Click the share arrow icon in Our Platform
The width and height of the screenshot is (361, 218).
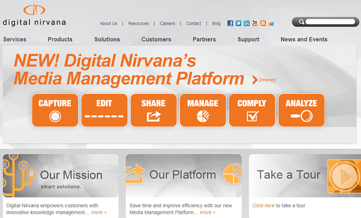(135, 173)
